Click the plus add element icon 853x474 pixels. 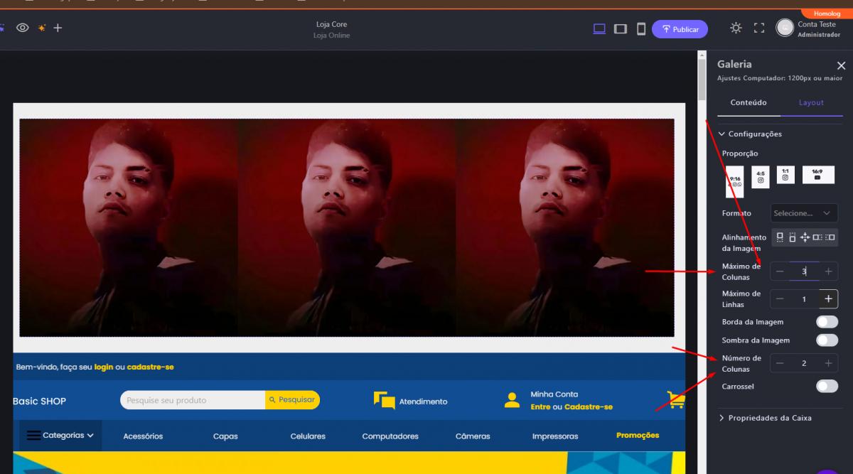click(x=58, y=28)
